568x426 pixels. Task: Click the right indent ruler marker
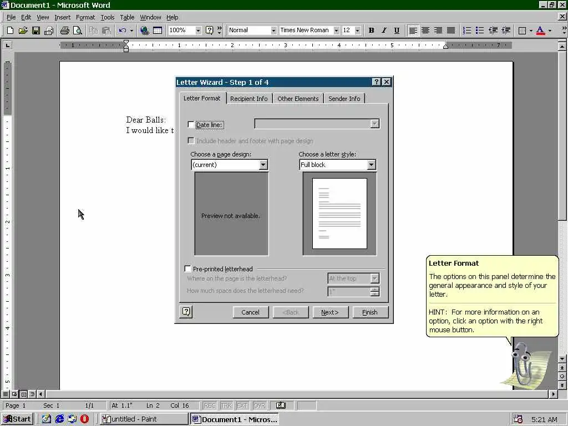[445, 47]
